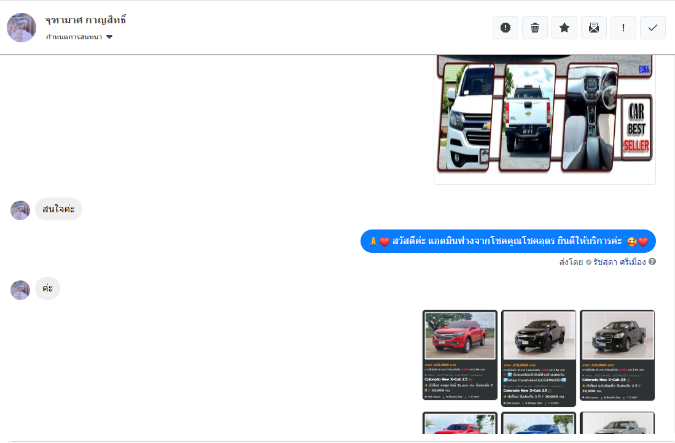Viewport: 675px width, 443px height.
Task: Click avatar beside the สนใจค่ะ message
Action: pyautogui.click(x=20, y=210)
